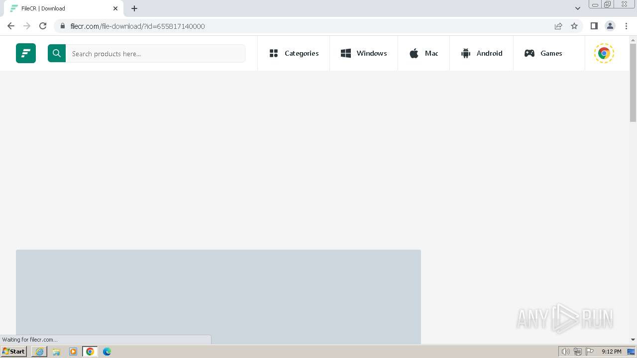Viewport: 637px width, 358px height.
Task: Expand the tab search dropdown
Action: 578,8
